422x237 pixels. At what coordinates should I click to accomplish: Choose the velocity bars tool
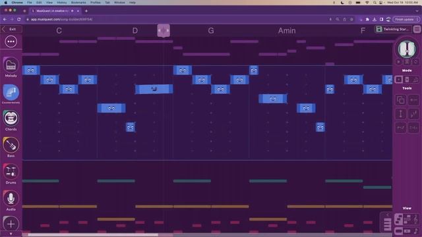point(413,114)
